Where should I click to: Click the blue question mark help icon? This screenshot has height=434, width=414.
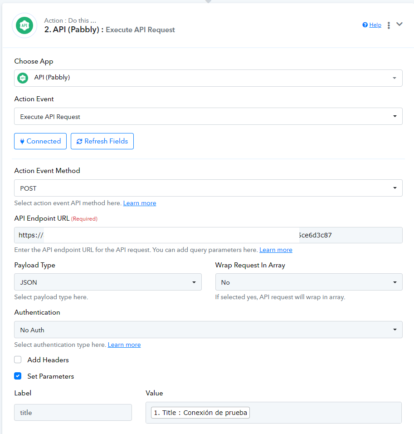pyautogui.click(x=365, y=25)
